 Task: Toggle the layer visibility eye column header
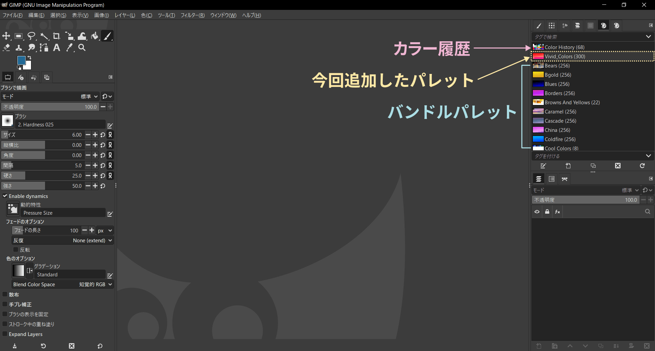click(537, 212)
